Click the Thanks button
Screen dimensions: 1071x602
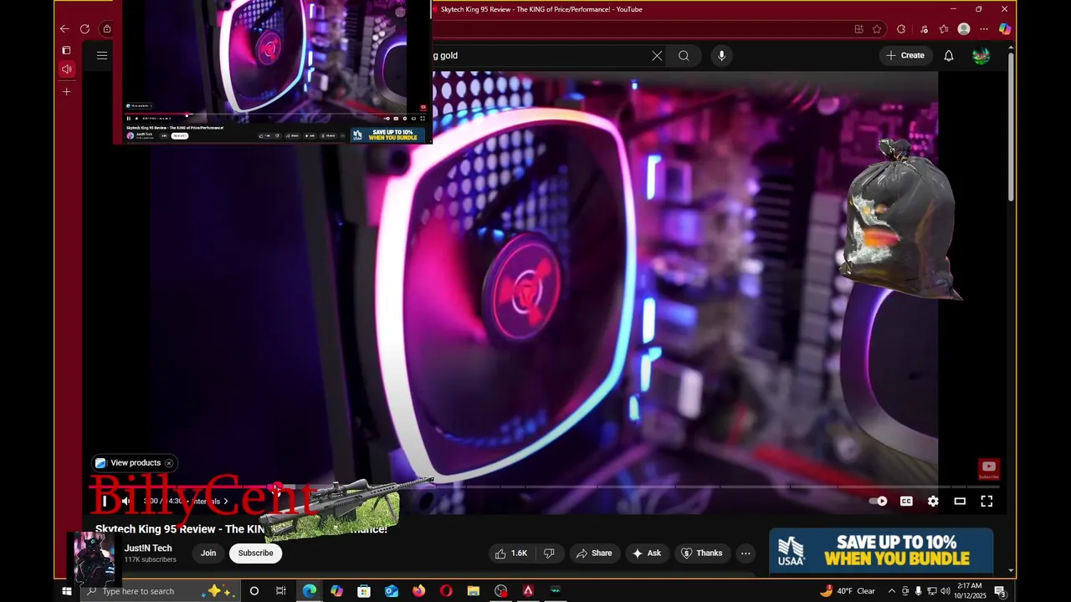coord(701,554)
